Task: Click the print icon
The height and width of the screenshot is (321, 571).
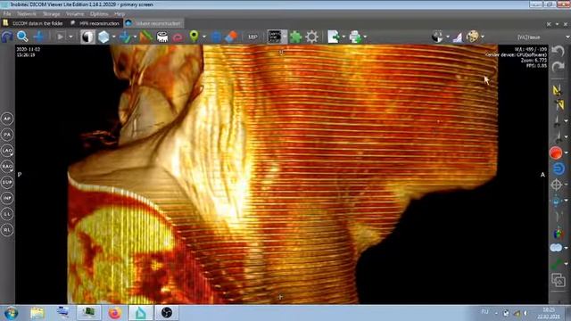Action: click(x=355, y=37)
